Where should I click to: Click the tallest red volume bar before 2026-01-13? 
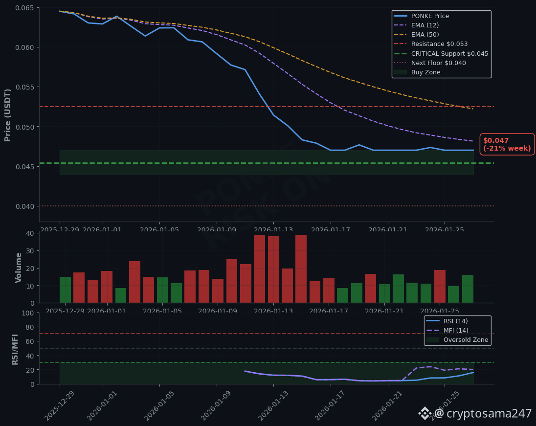(260, 269)
